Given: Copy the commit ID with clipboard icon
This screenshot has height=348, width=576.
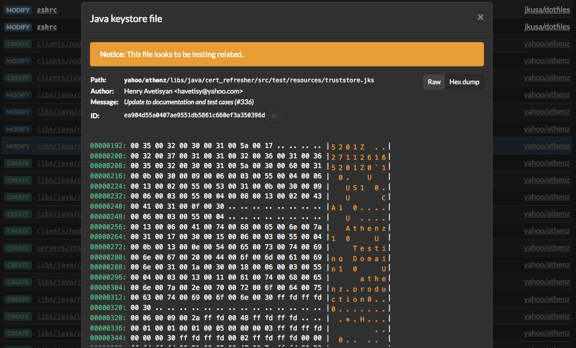Looking at the screenshot, I should [275, 116].
